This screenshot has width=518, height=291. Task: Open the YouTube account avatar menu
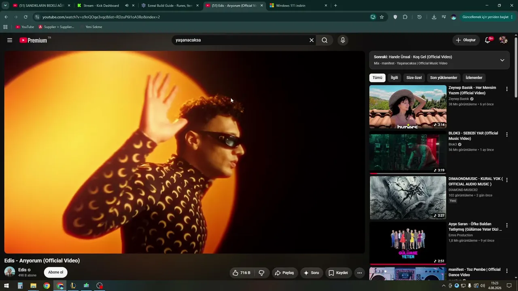pos(503,40)
